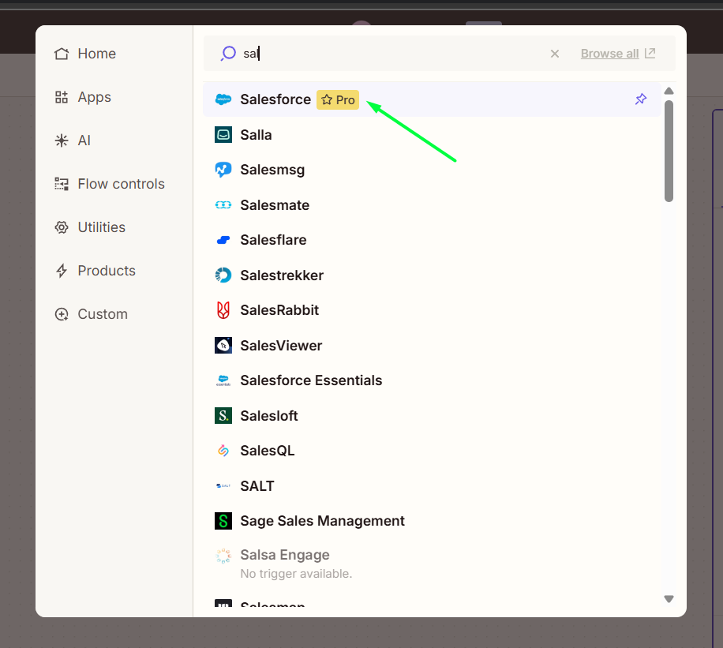
Task: Follow the Browse all link
Action: (x=609, y=54)
